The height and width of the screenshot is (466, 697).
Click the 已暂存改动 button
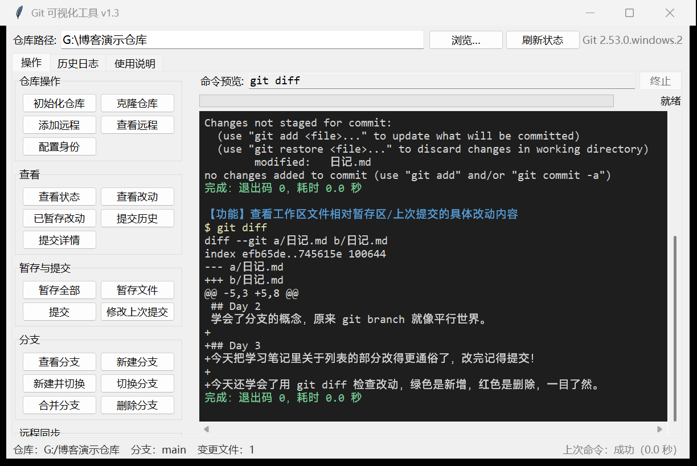pyautogui.click(x=59, y=219)
